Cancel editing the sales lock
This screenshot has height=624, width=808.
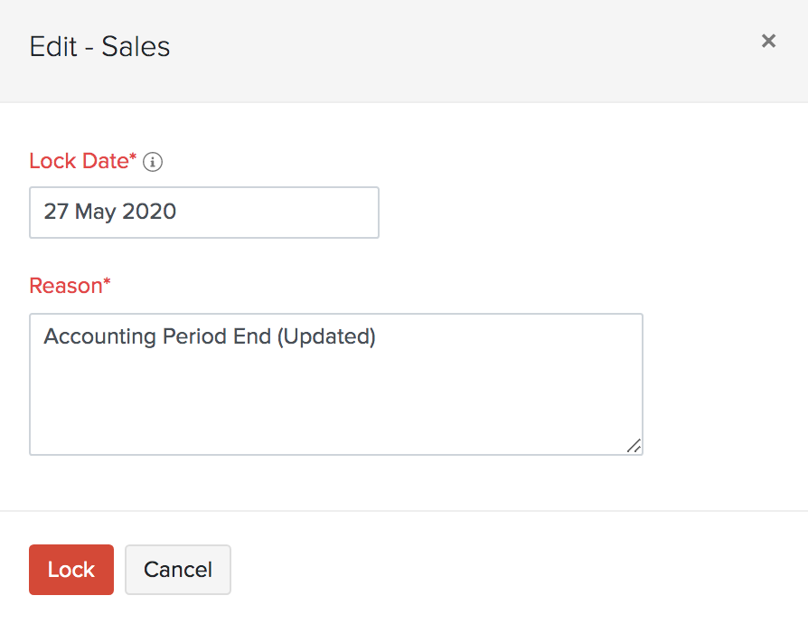(x=177, y=570)
